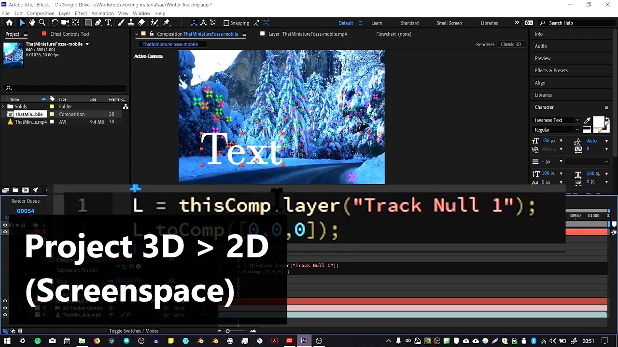The height and width of the screenshot is (347, 618).
Task: Click timeline zoom slider handle
Action: point(227,331)
